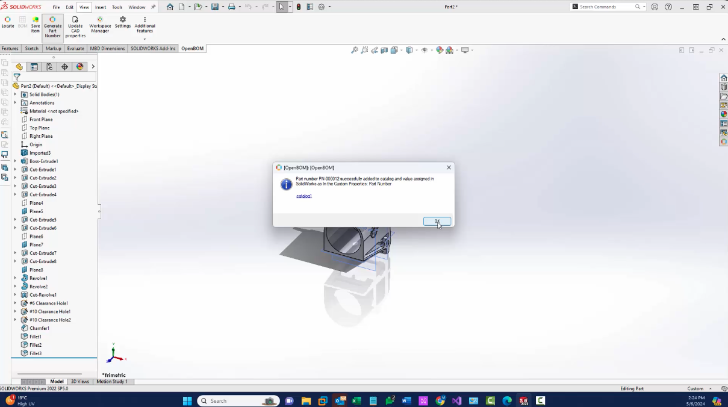Click the Zoom to Fit icon
The height and width of the screenshot is (407, 728).
(355, 51)
